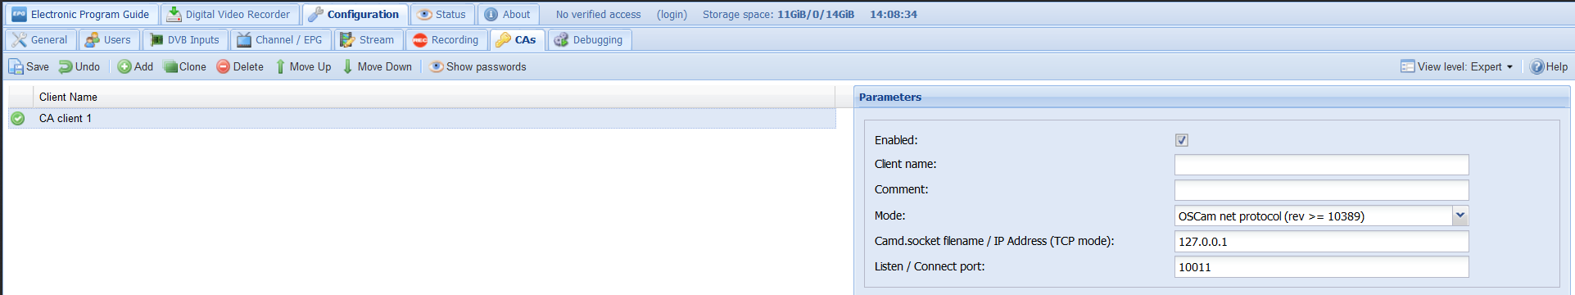This screenshot has height=295, width=1575.
Task: Open the Electronic Program Guide tab
Action: tap(81, 15)
